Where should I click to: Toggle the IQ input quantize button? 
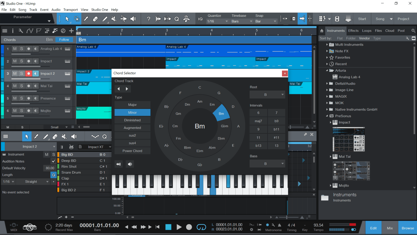(x=200, y=19)
